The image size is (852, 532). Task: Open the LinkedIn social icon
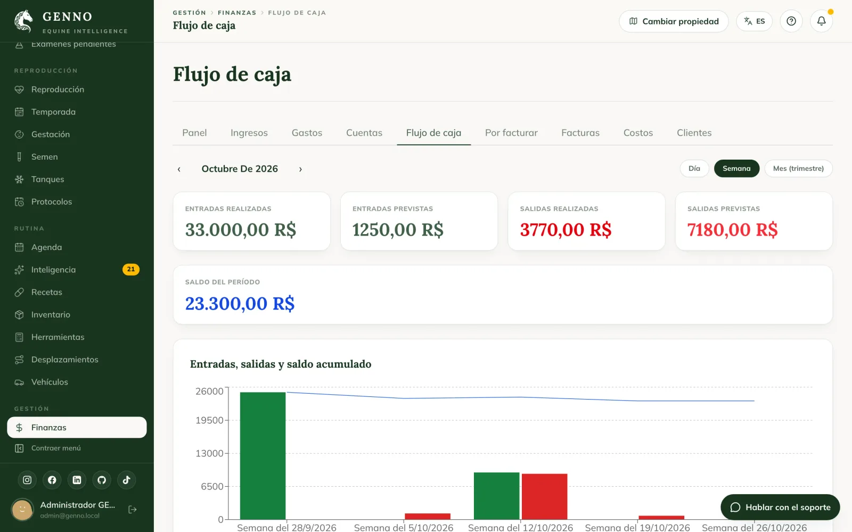77,480
